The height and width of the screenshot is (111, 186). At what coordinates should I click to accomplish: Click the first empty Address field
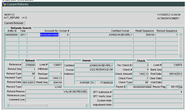[94, 74]
